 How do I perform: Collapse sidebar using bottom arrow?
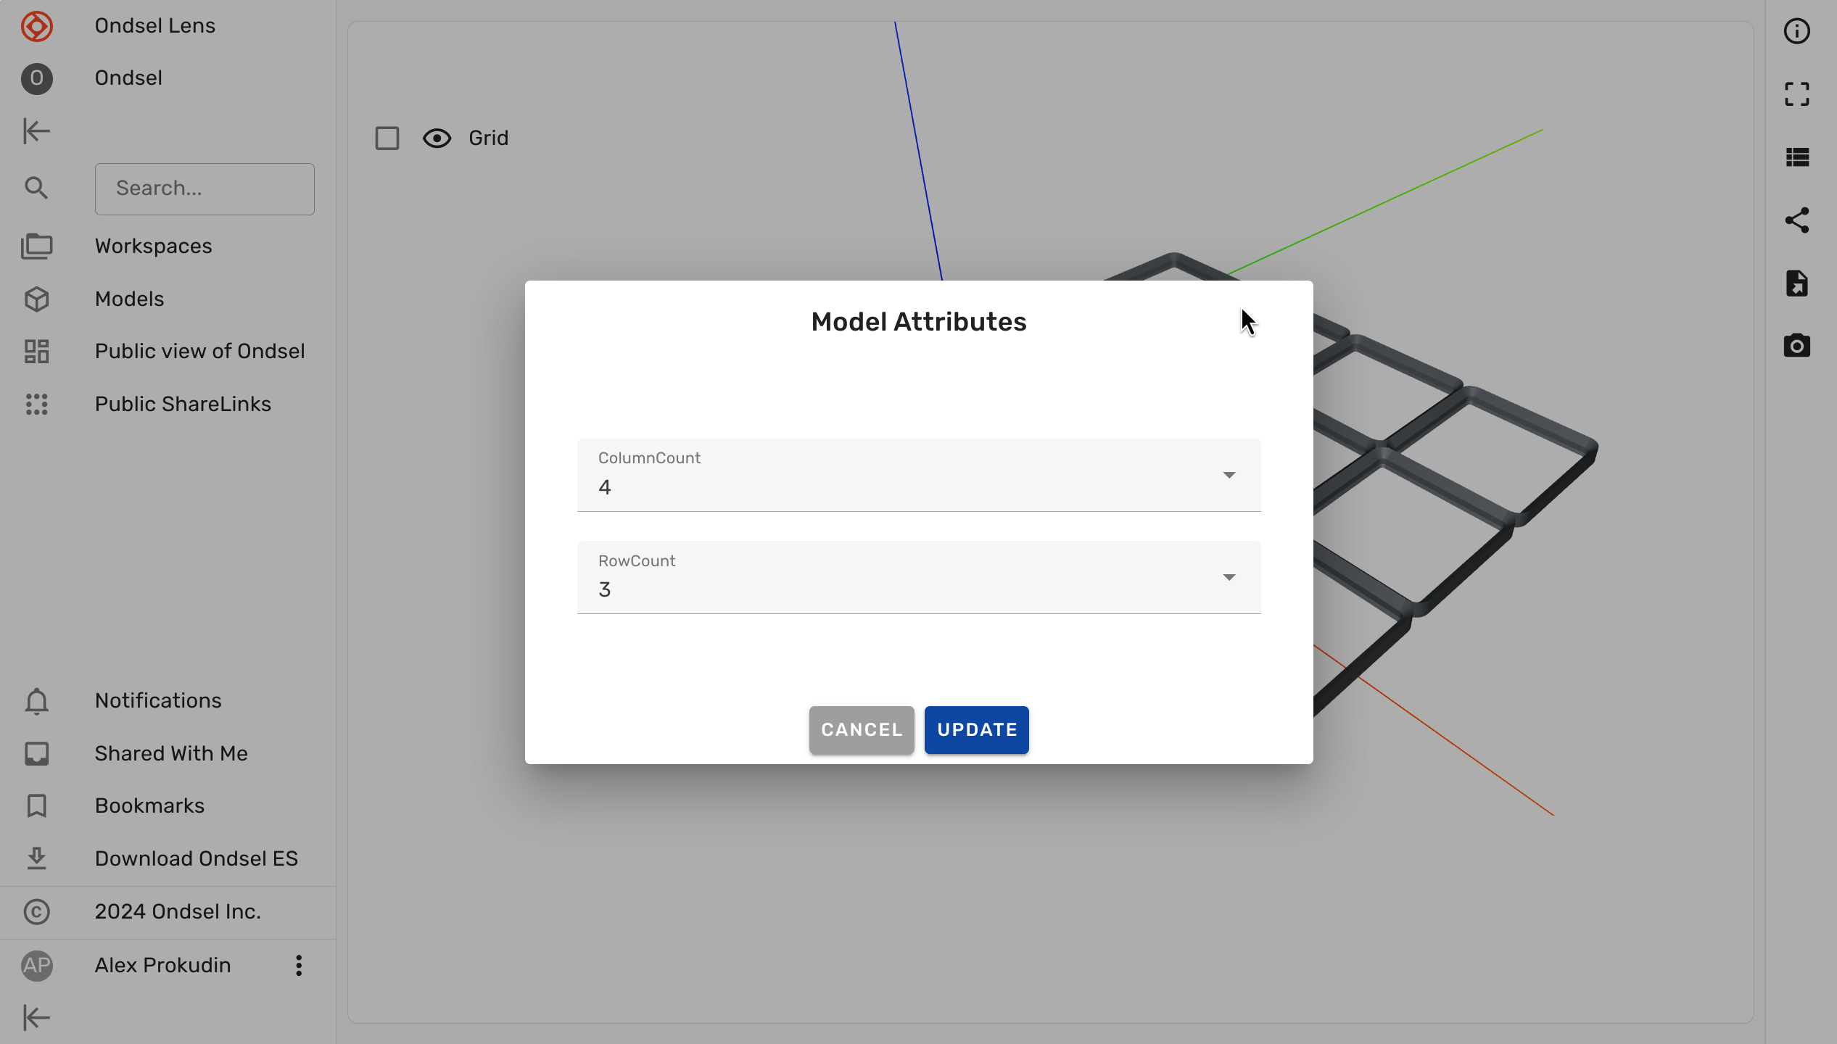pyautogui.click(x=36, y=1016)
